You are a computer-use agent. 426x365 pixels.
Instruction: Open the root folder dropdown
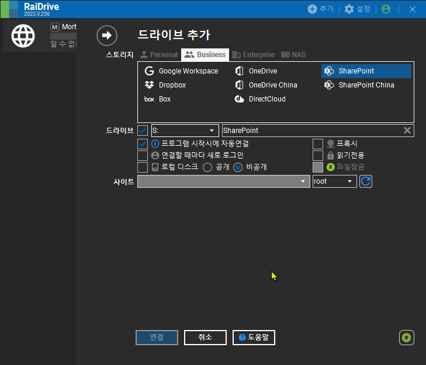[x=335, y=181]
